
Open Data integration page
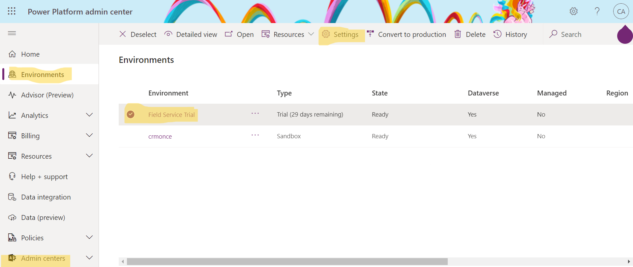tap(46, 197)
